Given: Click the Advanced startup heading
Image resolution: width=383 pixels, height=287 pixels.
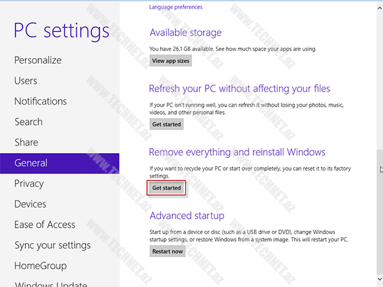Looking at the screenshot, I should [x=187, y=216].
